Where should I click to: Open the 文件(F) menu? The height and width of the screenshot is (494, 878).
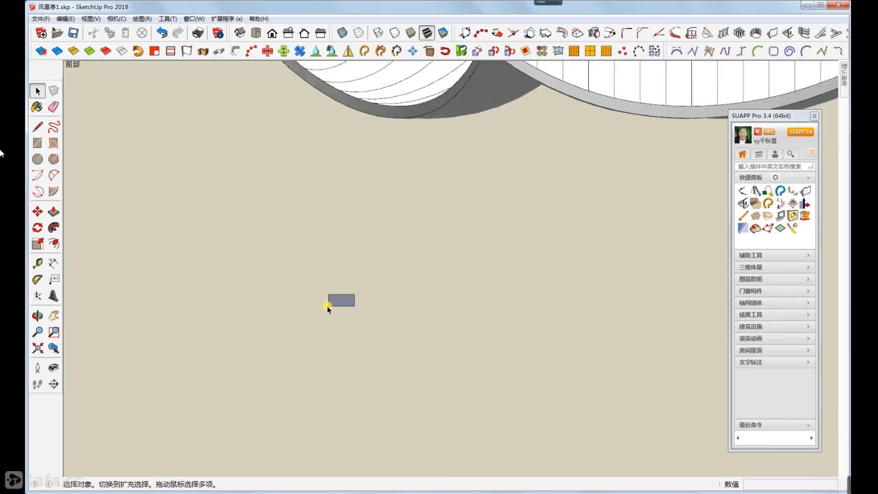tap(41, 19)
